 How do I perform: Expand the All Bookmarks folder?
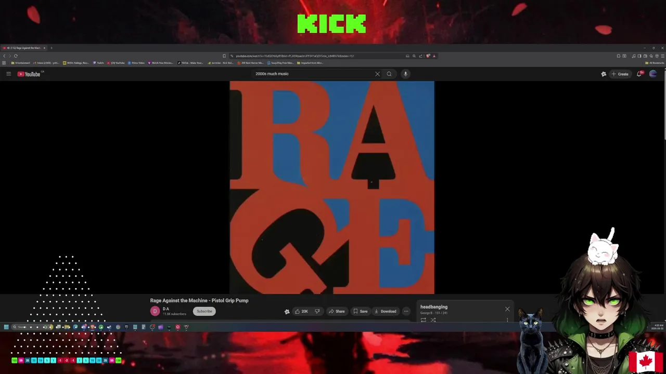pyautogui.click(x=654, y=63)
